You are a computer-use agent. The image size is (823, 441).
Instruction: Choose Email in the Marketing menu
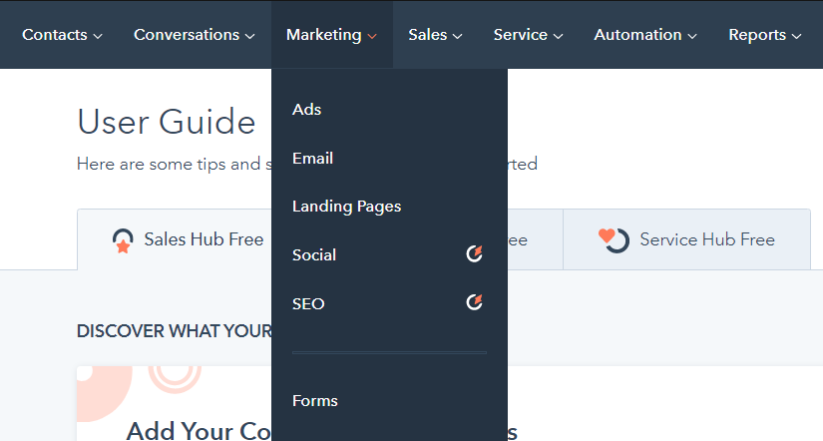pos(312,159)
